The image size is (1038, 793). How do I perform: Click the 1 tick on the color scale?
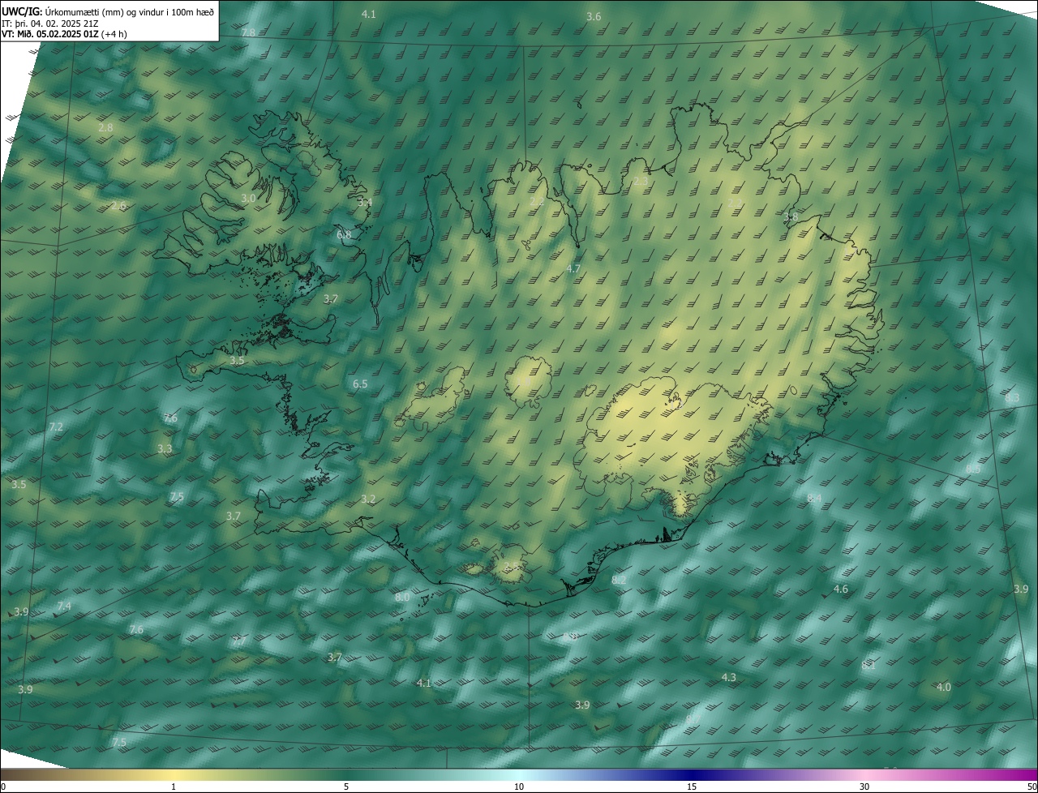click(174, 787)
